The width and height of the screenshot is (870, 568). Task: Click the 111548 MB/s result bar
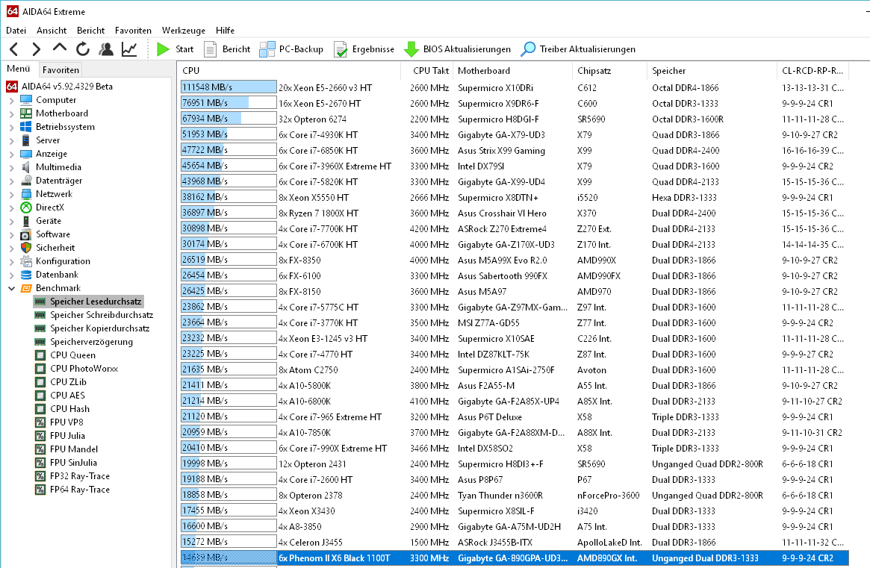pyautogui.click(x=229, y=87)
